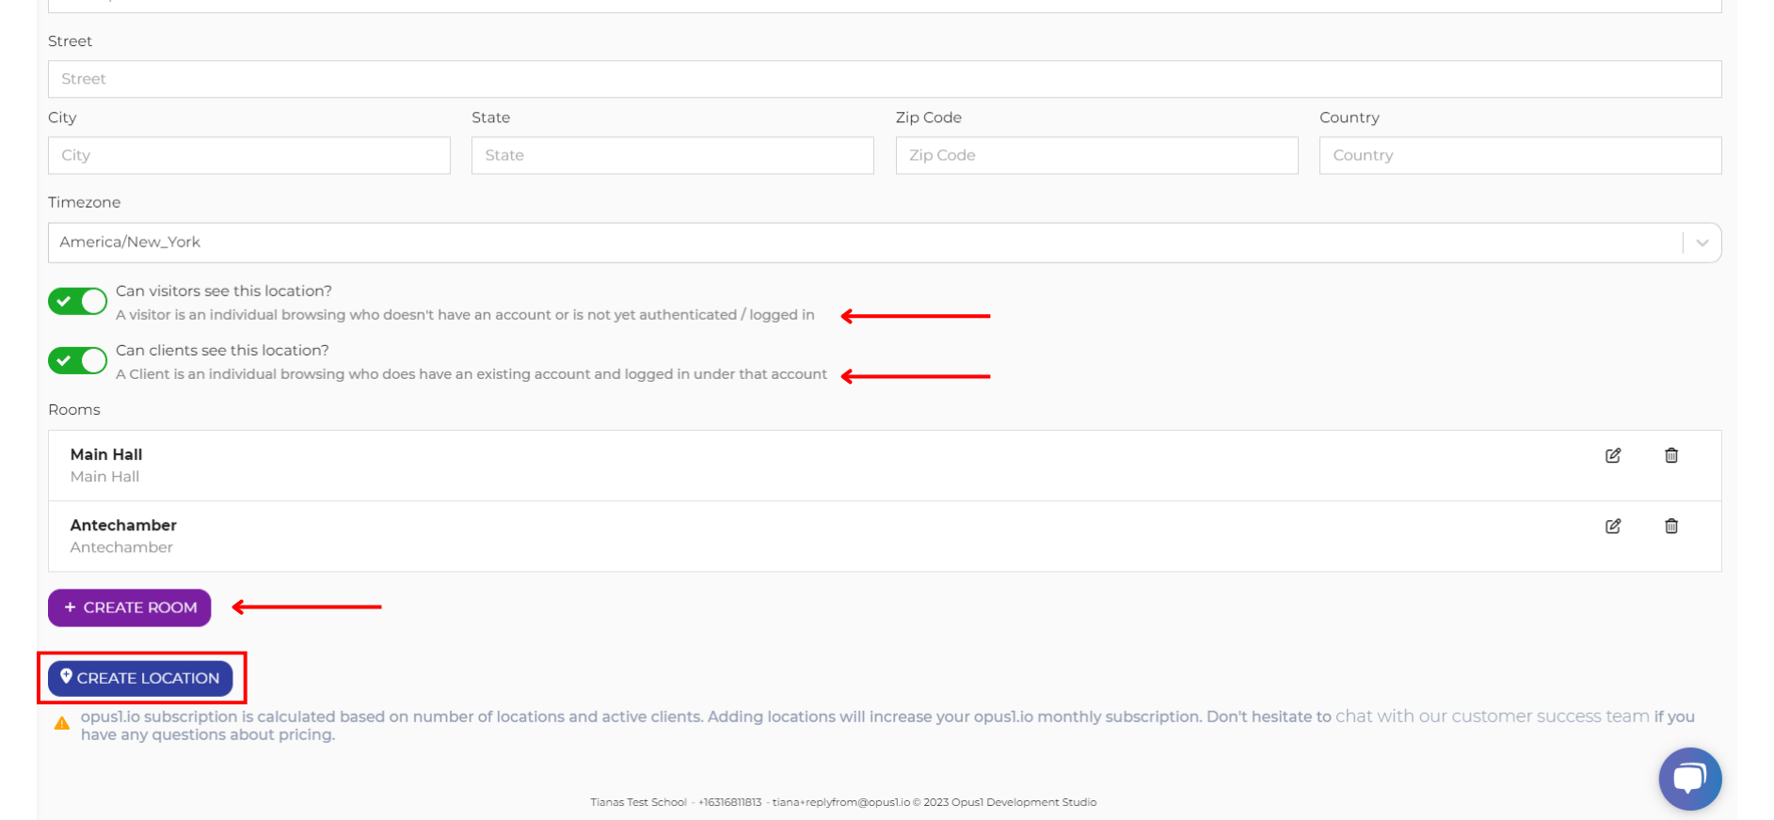The height and width of the screenshot is (820, 1774).
Task: Click into the City field
Action: (x=248, y=155)
